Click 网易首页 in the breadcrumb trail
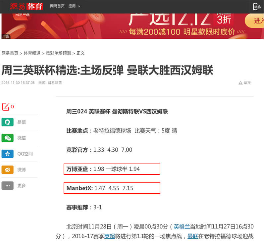 (x=10, y=53)
